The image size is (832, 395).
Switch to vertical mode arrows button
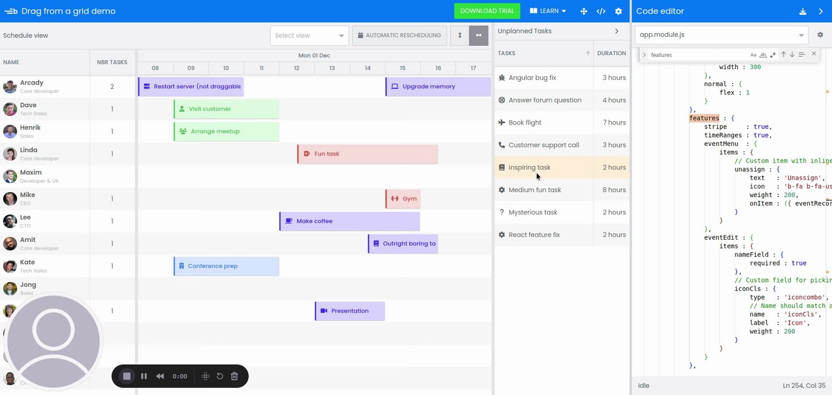(x=459, y=35)
